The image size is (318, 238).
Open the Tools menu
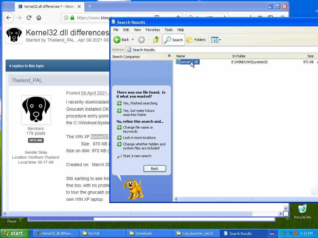pos(169,30)
